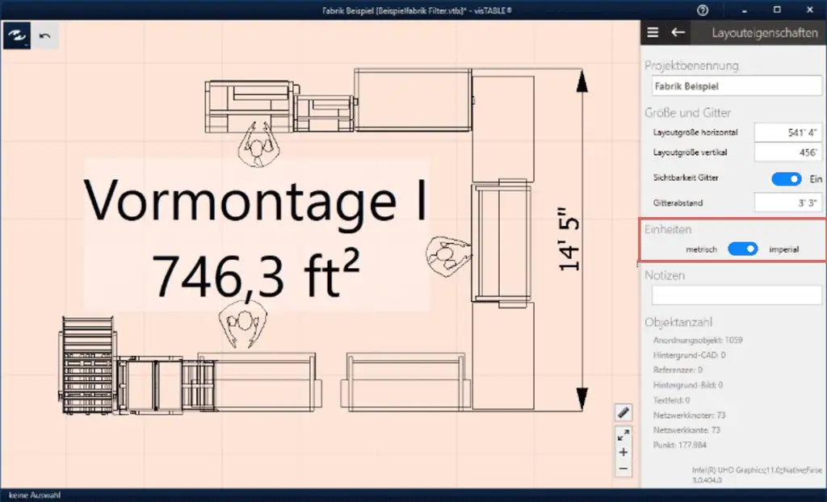Click the fit-to-view expand arrows icon
The image size is (827, 502).
[x=623, y=436]
